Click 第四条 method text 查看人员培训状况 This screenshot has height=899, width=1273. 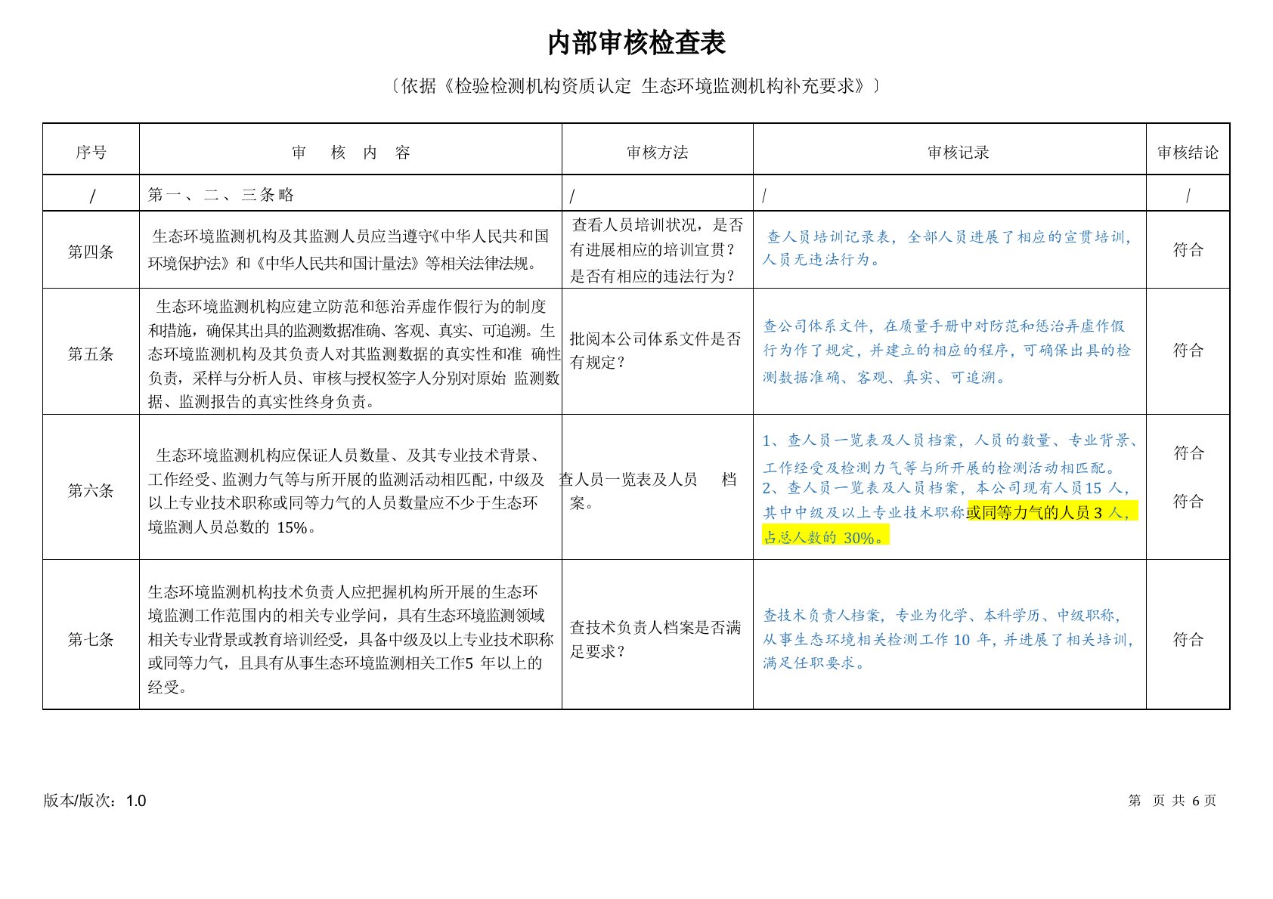pos(657,250)
